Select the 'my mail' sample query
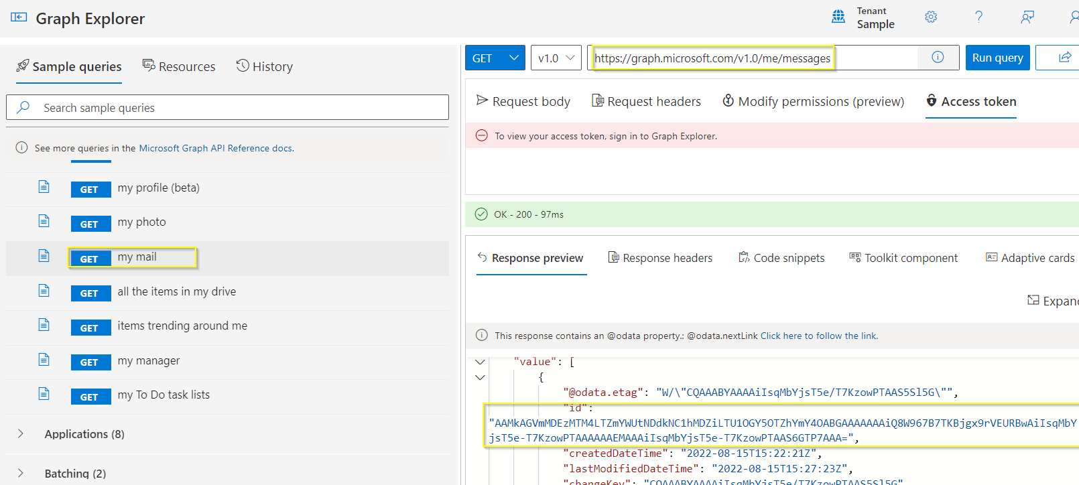The height and width of the screenshot is (485, 1079). click(x=137, y=257)
